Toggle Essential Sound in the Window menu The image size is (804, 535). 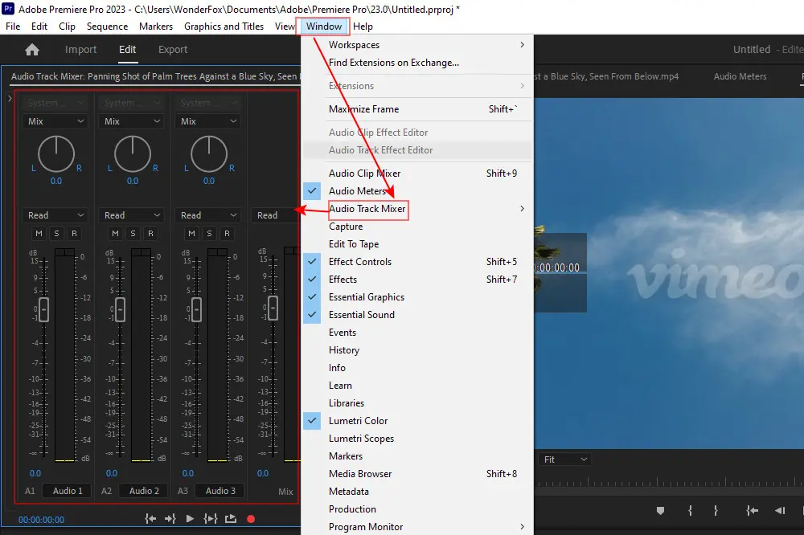point(417,315)
